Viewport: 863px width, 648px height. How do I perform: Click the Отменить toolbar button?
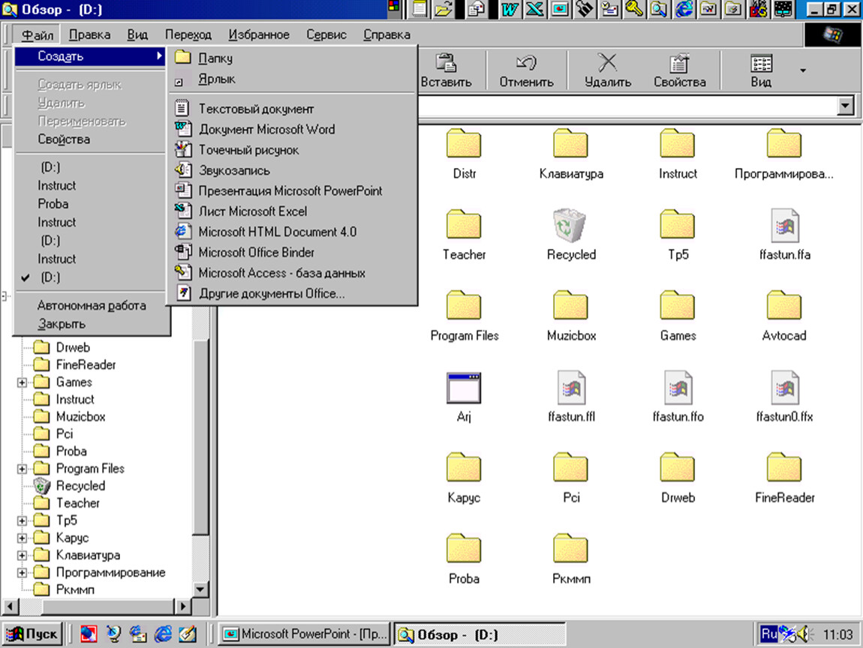(527, 70)
